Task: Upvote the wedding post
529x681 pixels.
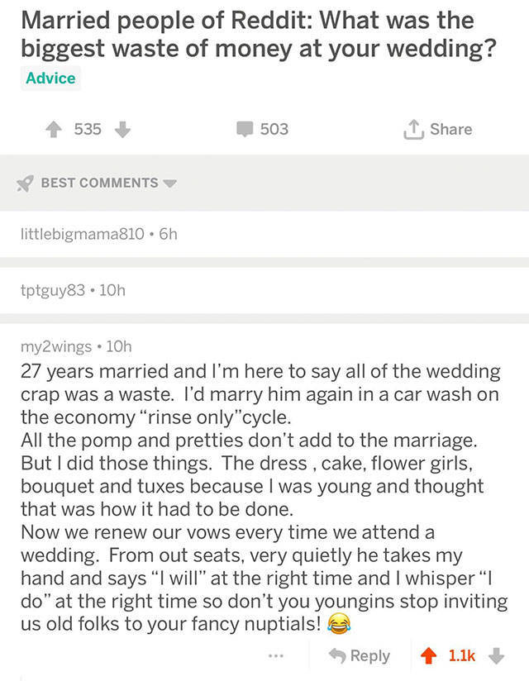Action: 56,129
